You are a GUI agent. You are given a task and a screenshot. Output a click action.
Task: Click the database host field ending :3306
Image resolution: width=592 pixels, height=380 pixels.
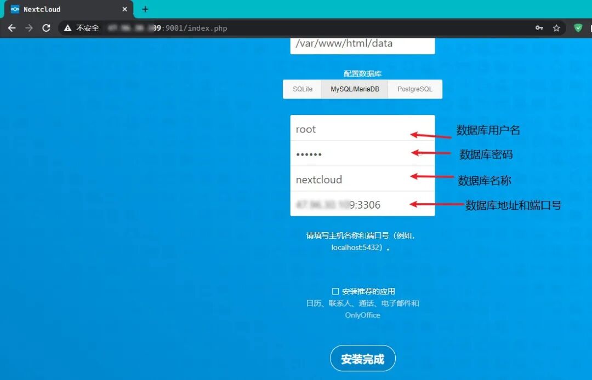click(362, 204)
